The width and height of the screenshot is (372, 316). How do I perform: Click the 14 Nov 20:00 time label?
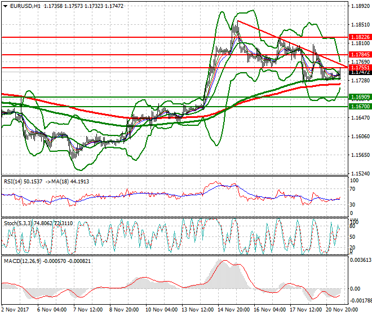point(234,310)
